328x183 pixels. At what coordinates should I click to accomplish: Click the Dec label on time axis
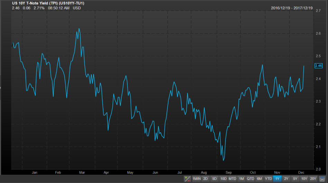point(301,173)
